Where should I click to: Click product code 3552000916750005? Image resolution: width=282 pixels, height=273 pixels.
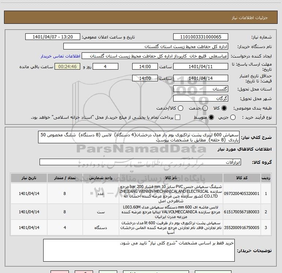pos(242,228)
